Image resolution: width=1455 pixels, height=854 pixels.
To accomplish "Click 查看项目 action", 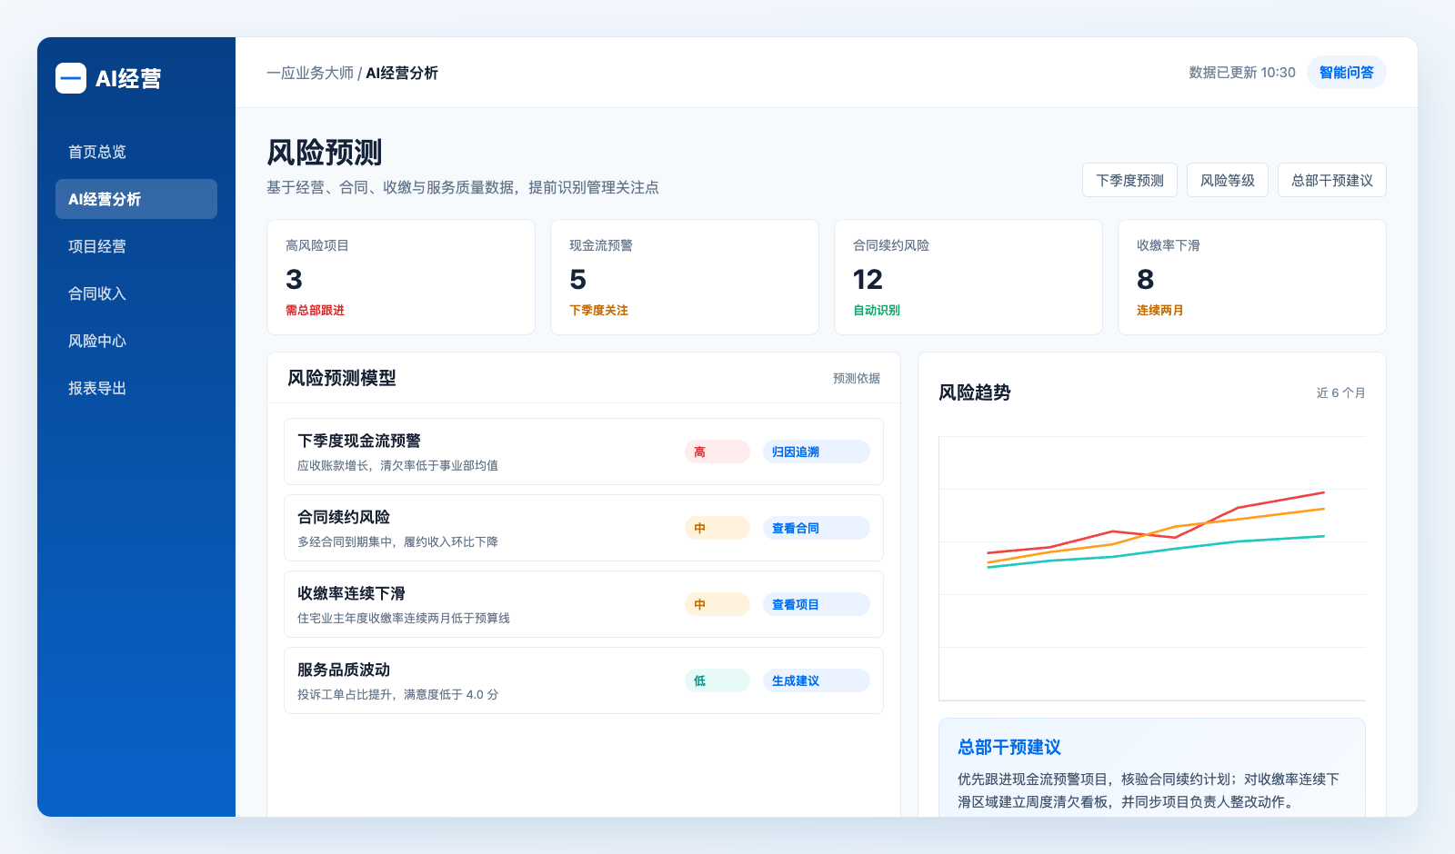I will [816, 604].
